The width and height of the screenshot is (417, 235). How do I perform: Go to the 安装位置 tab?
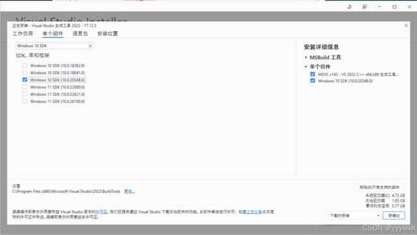click(x=107, y=34)
